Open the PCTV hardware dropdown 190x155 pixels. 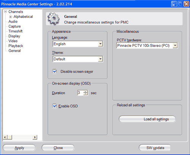point(175,45)
